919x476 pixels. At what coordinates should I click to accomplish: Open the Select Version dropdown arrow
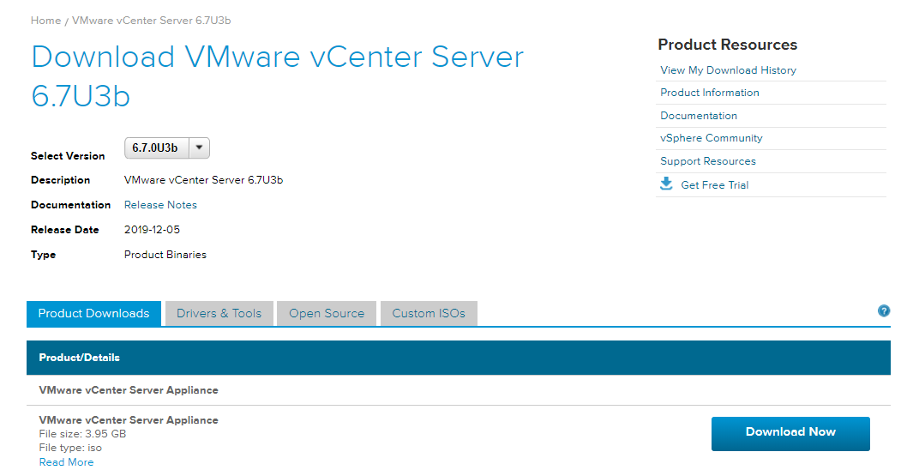tap(199, 148)
